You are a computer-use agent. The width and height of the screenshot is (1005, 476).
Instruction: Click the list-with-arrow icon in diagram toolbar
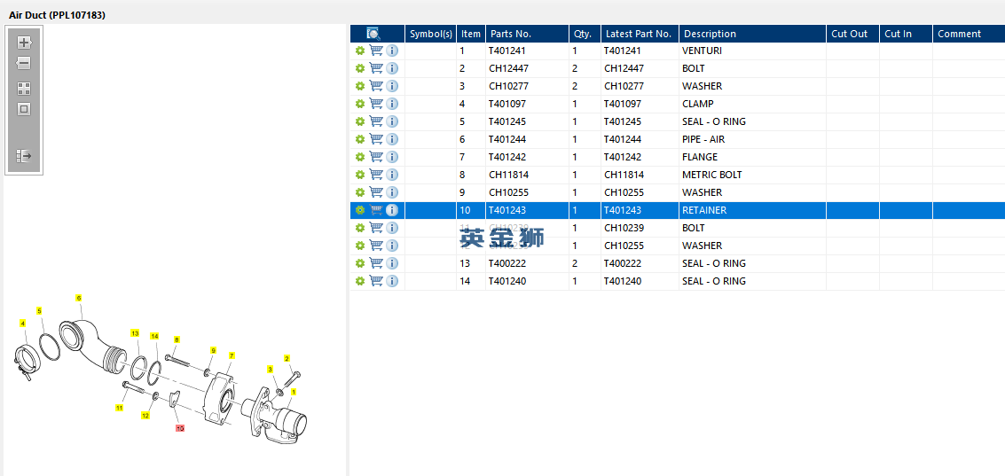[x=24, y=156]
